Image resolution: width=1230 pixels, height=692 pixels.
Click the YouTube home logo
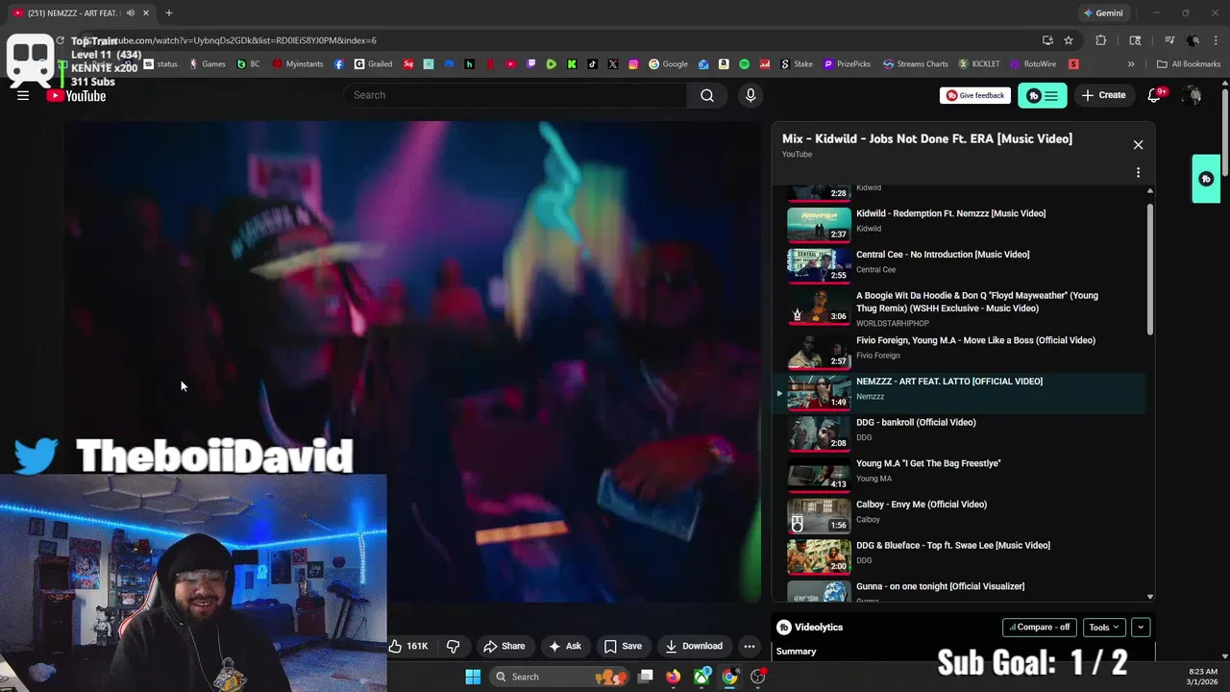[77, 95]
